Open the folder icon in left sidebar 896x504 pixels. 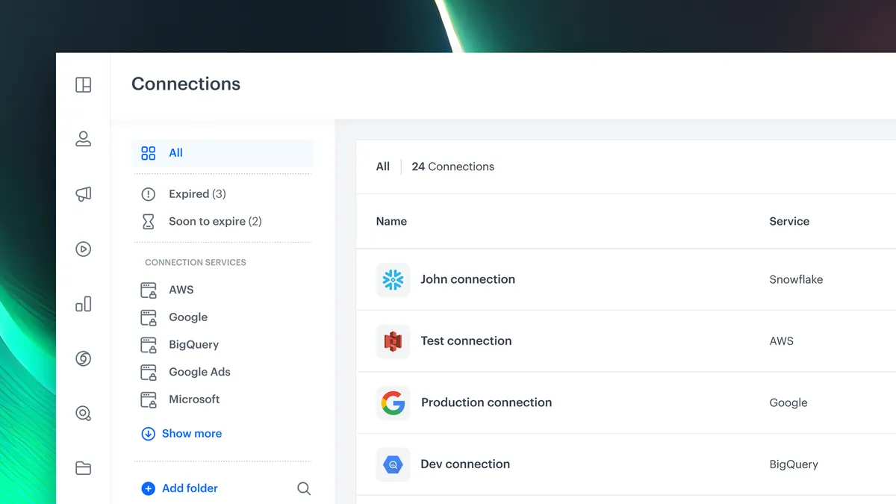click(83, 468)
